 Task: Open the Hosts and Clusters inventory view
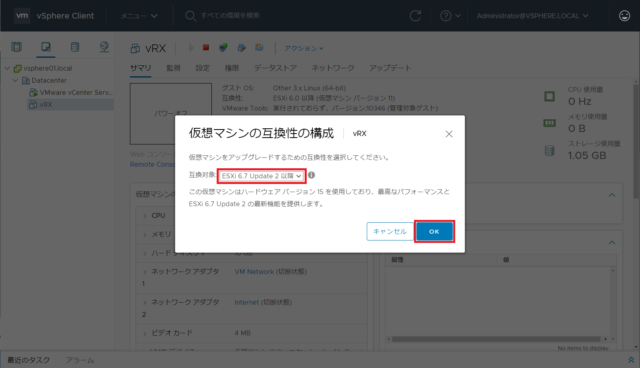pyautogui.click(x=17, y=47)
